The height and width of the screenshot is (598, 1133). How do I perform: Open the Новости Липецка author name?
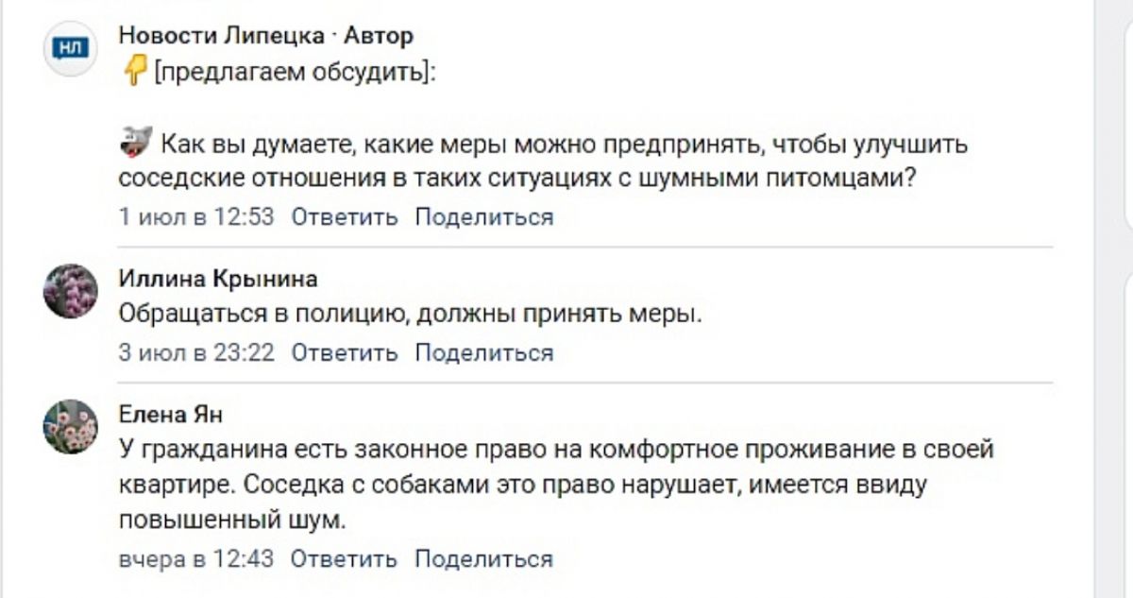225,36
